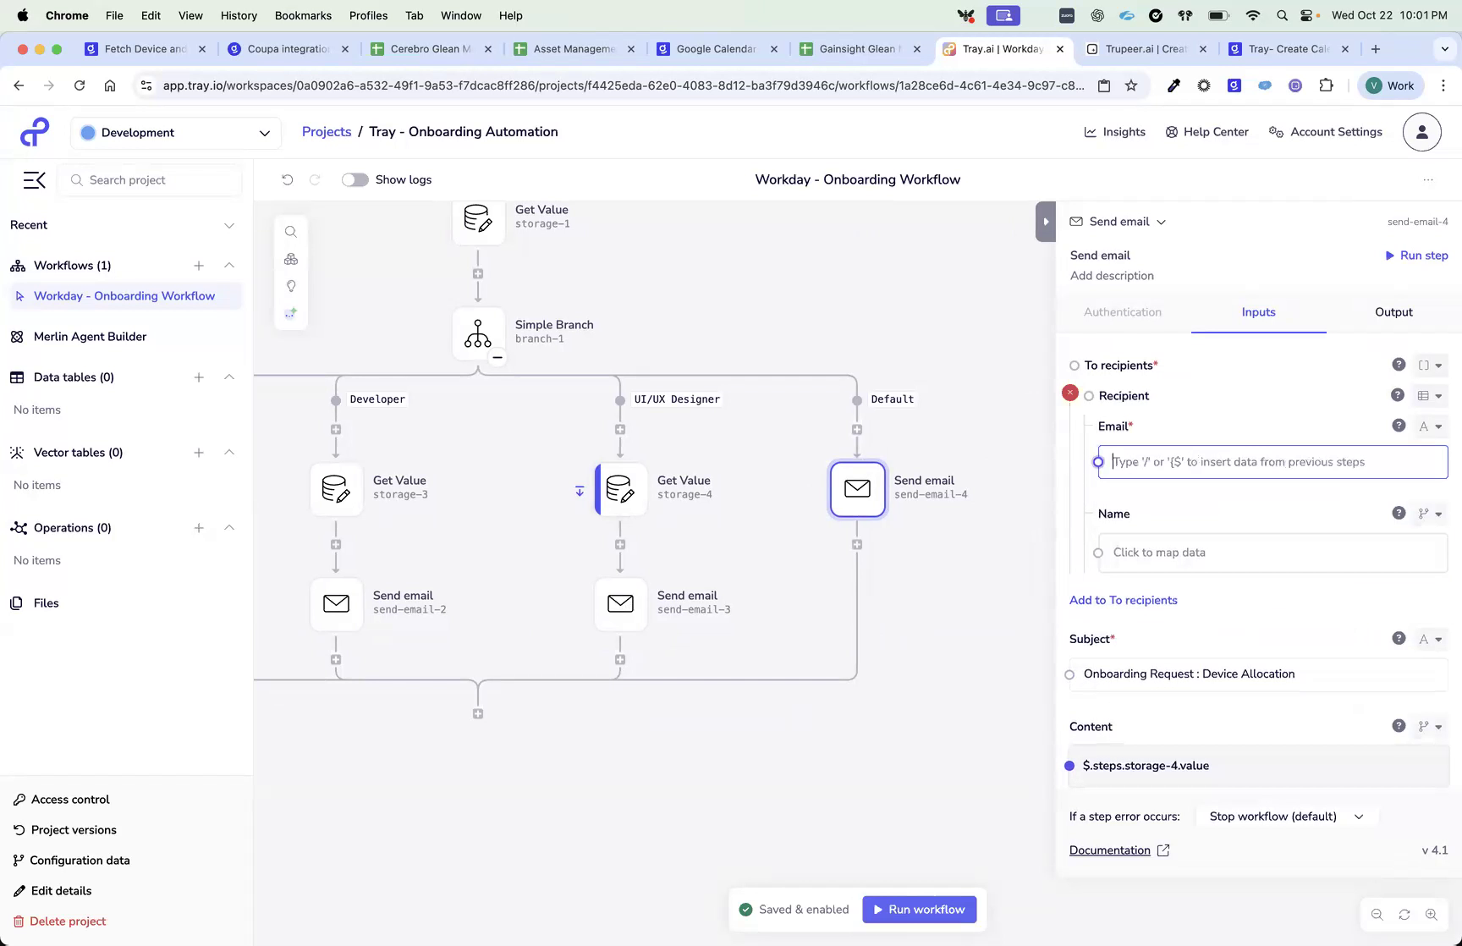
Task: Click the undo icon above the canvas
Action: 288,179
